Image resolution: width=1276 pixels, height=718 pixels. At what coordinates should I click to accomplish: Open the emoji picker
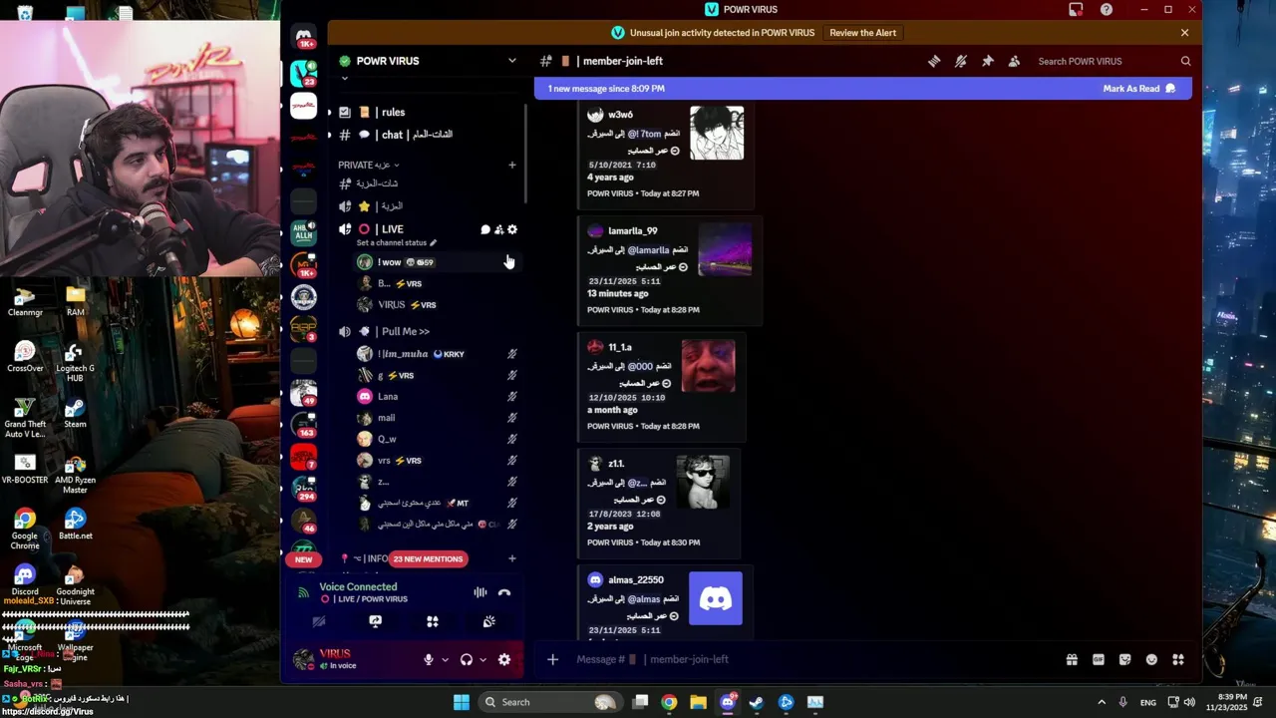click(x=1152, y=659)
